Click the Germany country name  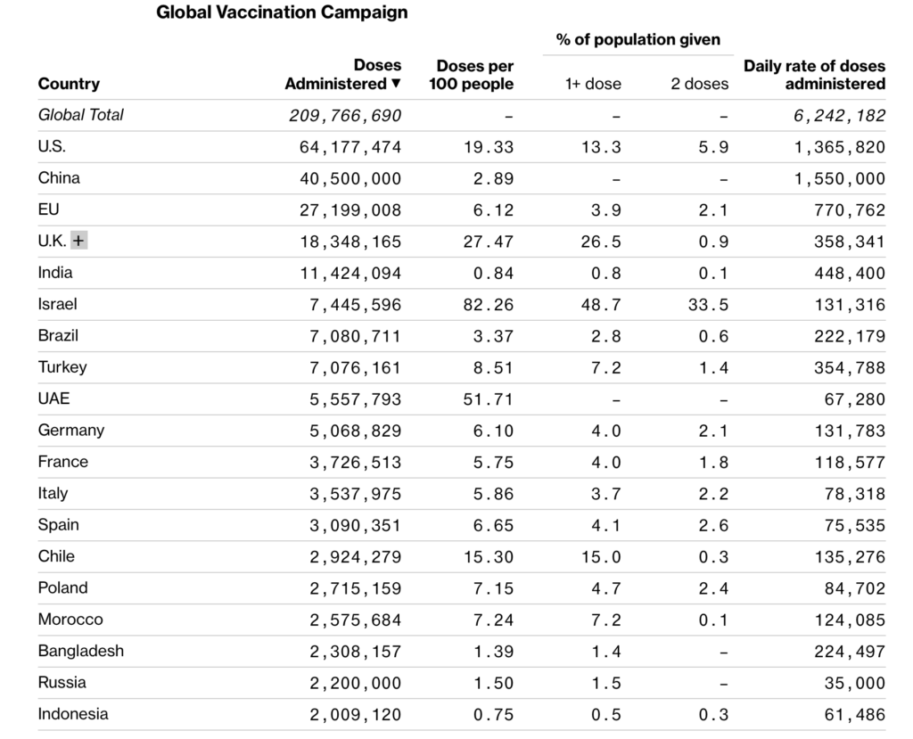(71, 430)
